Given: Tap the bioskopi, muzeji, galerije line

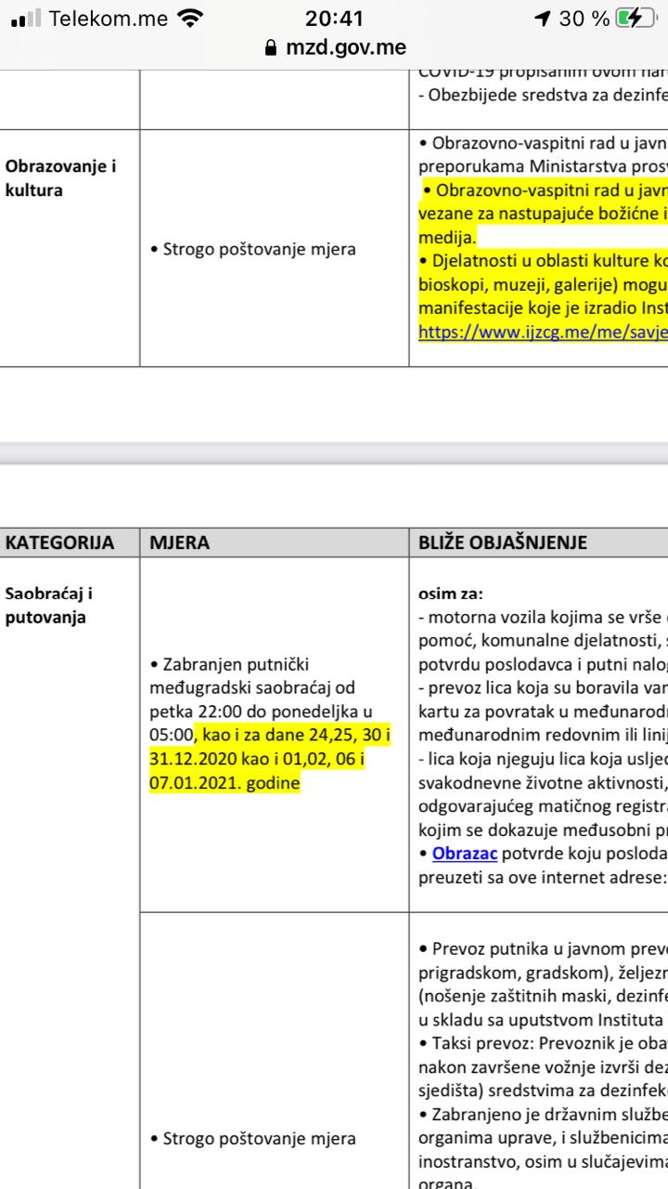Looking at the screenshot, I should click(543, 284).
